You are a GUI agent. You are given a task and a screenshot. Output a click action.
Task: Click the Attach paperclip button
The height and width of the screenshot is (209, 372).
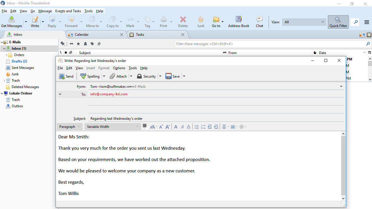[118, 76]
